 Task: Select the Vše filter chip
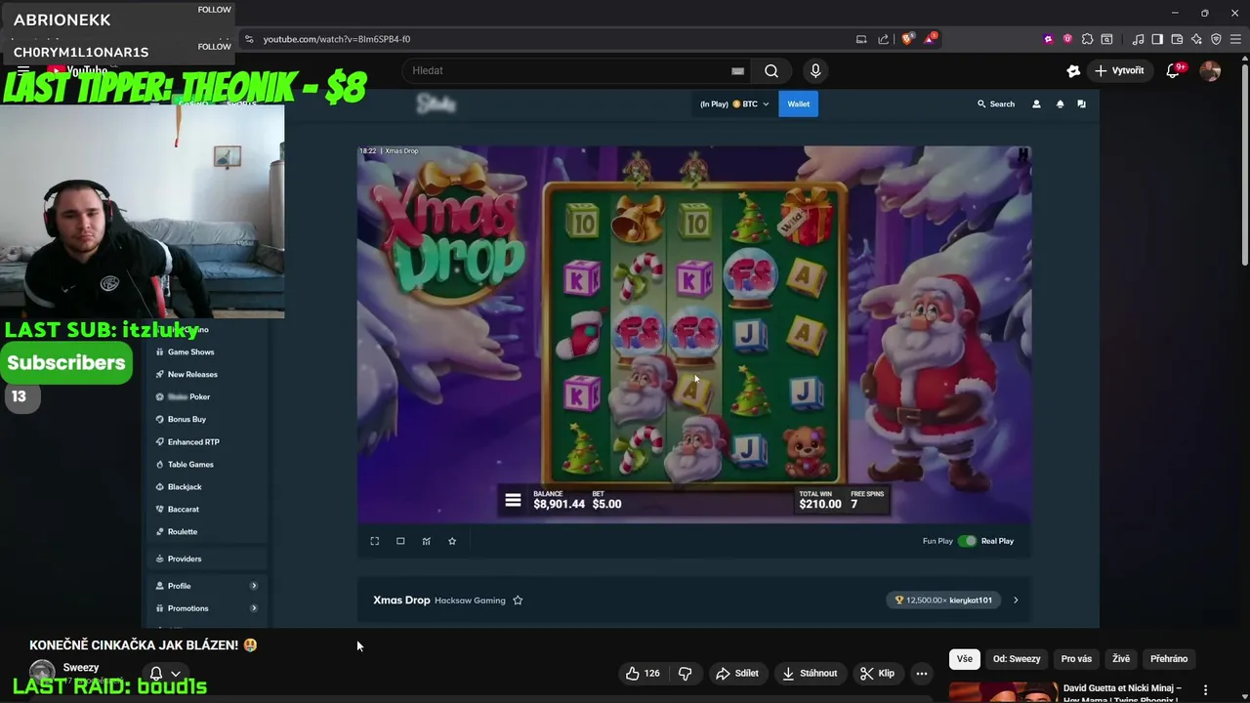coord(965,659)
